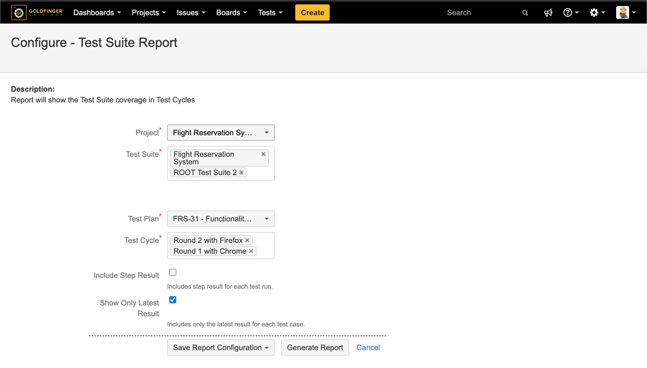Image resolution: width=647 pixels, height=368 pixels.
Task: Expand the Project dropdown
Action: coord(220,133)
